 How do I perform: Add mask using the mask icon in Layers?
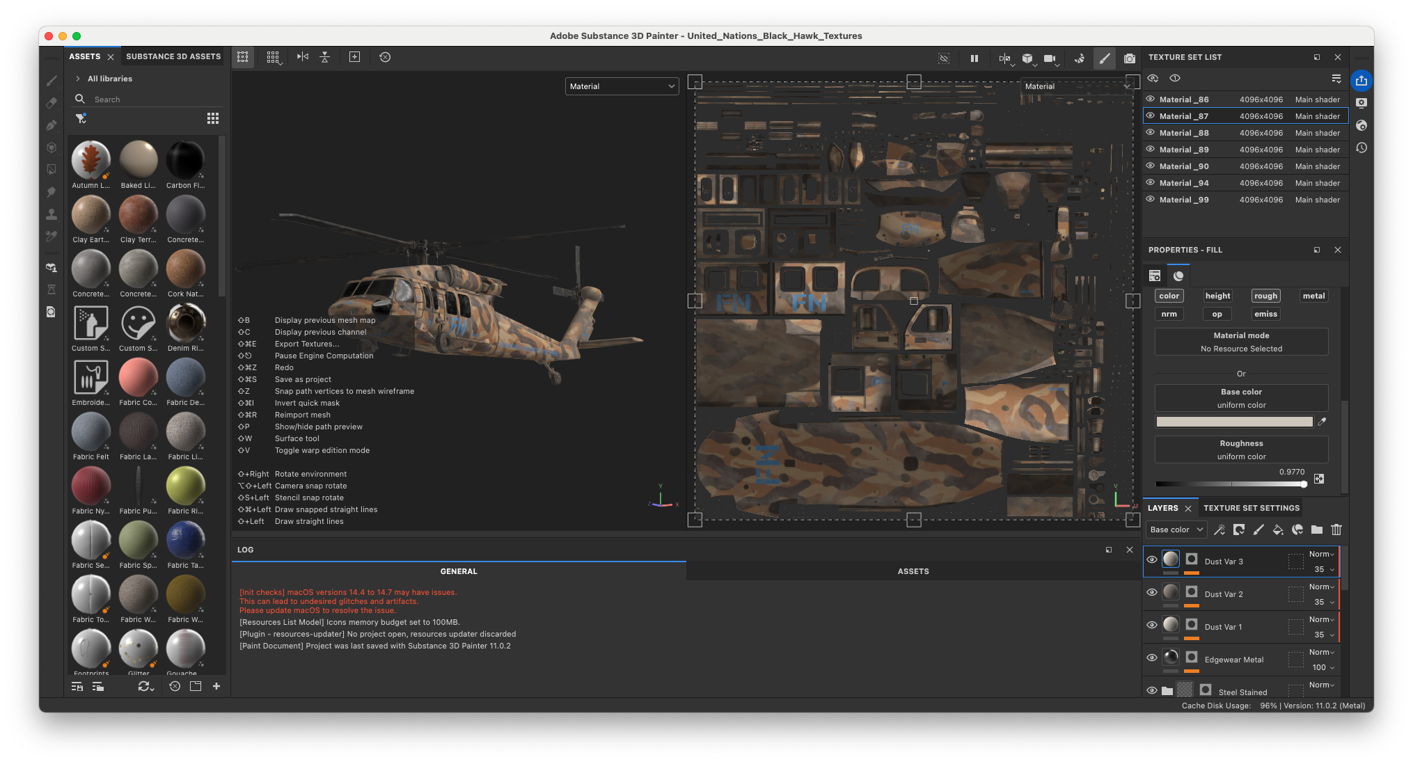coord(1239,530)
